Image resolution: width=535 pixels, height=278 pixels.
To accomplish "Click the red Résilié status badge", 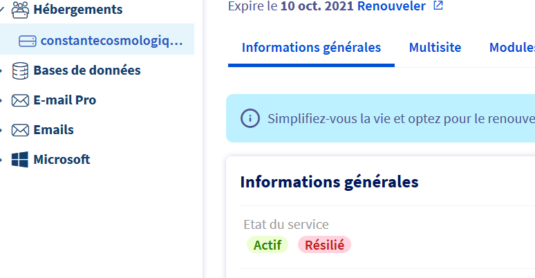I will (x=324, y=245).
